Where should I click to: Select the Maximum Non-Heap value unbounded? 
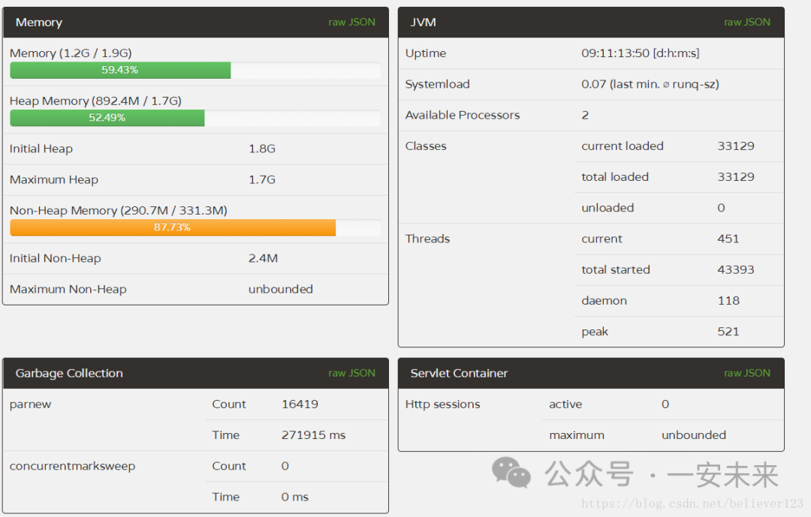281,290
